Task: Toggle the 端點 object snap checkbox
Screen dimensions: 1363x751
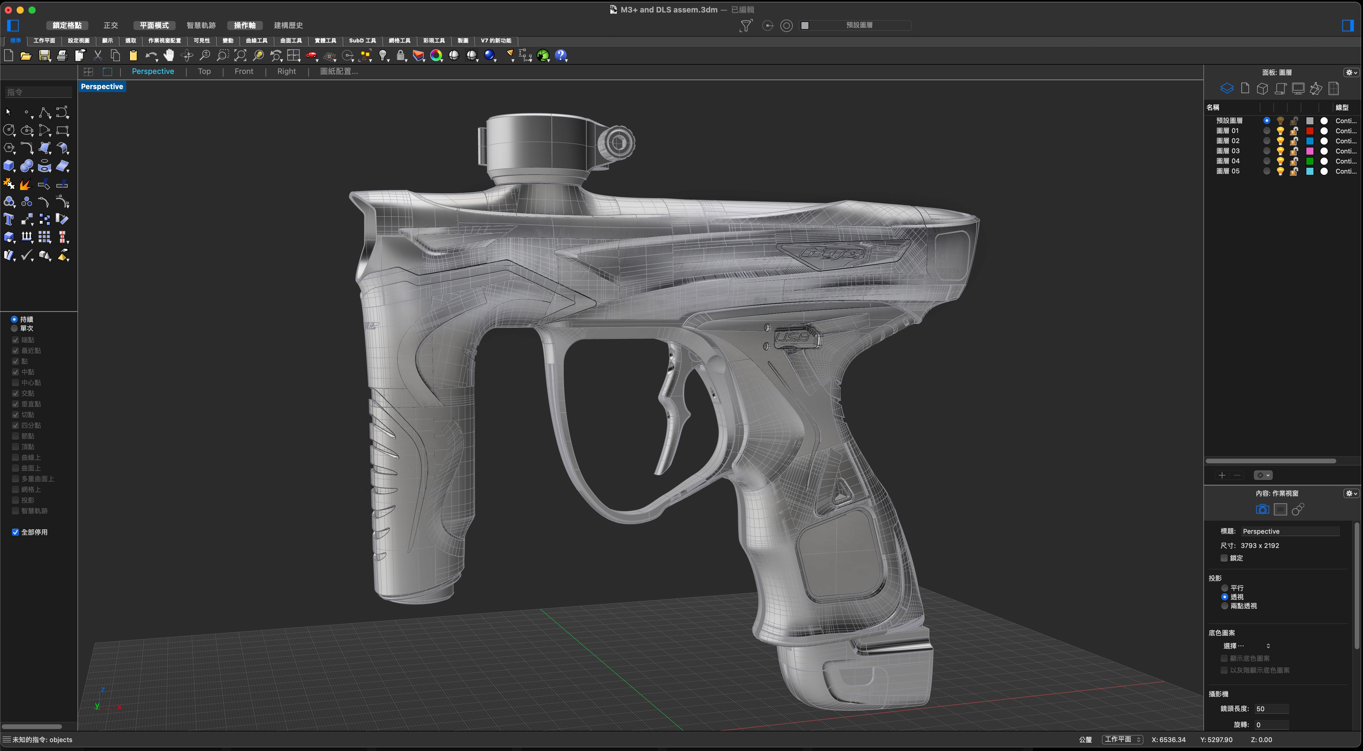Action: click(15, 340)
